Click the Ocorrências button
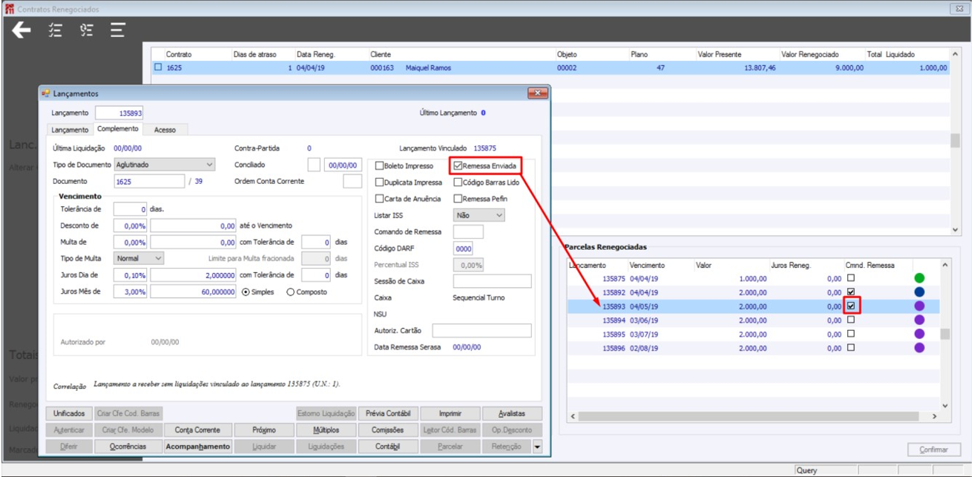This screenshot has height=477, width=974. click(128, 447)
